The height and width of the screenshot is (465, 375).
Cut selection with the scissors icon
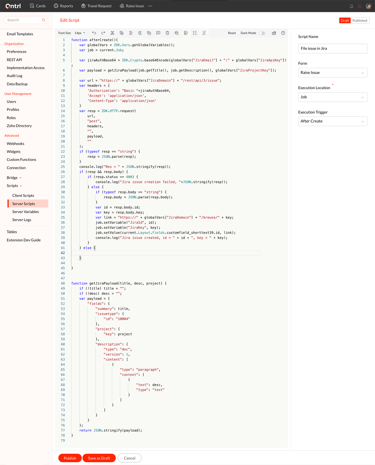112,33
